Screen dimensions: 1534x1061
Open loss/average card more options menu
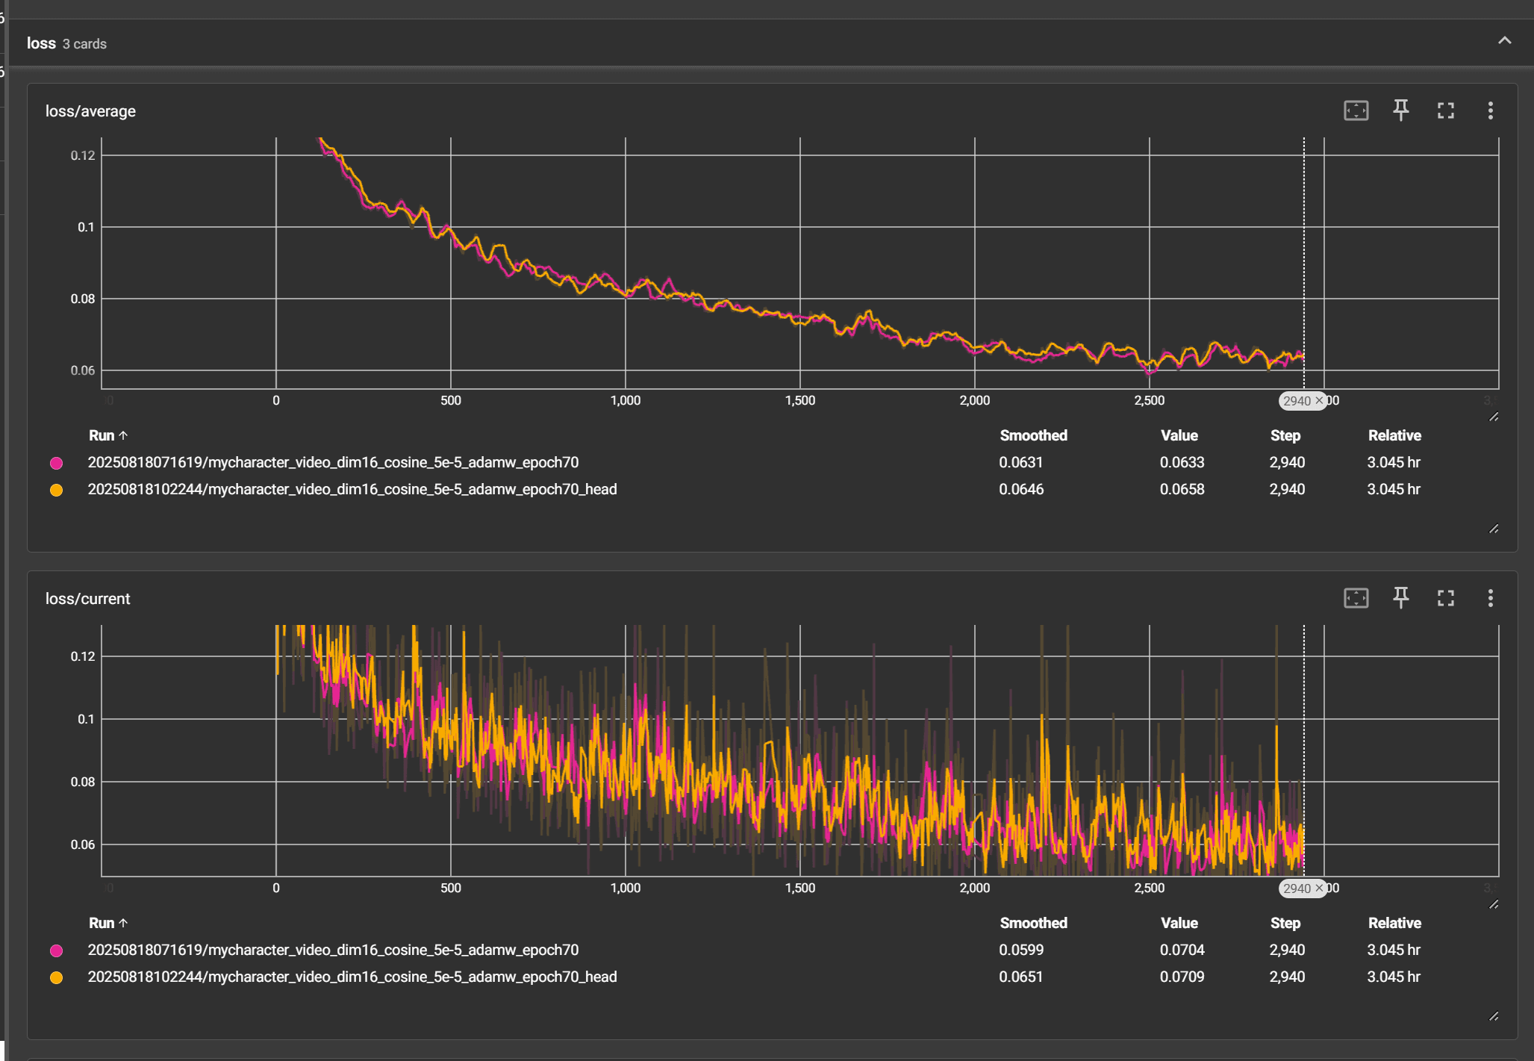1490,111
